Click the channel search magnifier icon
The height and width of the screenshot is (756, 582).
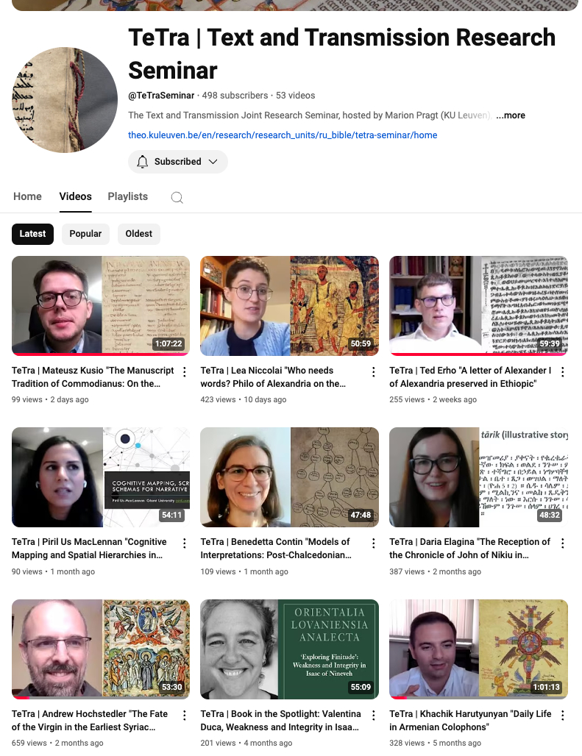(x=177, y=197)
